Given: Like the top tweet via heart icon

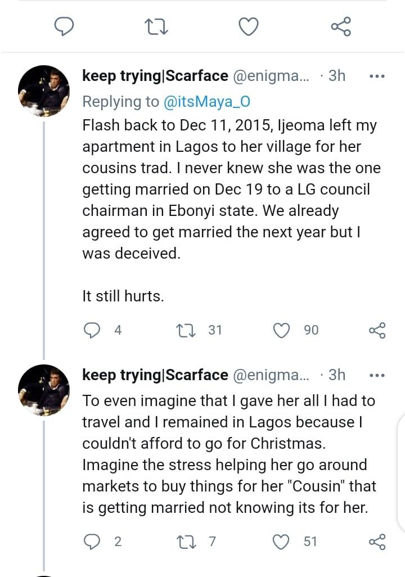Looking at the screenshot, I should click(249, 26).
